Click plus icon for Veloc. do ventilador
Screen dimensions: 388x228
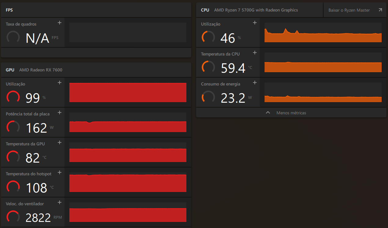pyautogui.click(x=60, y=202)
